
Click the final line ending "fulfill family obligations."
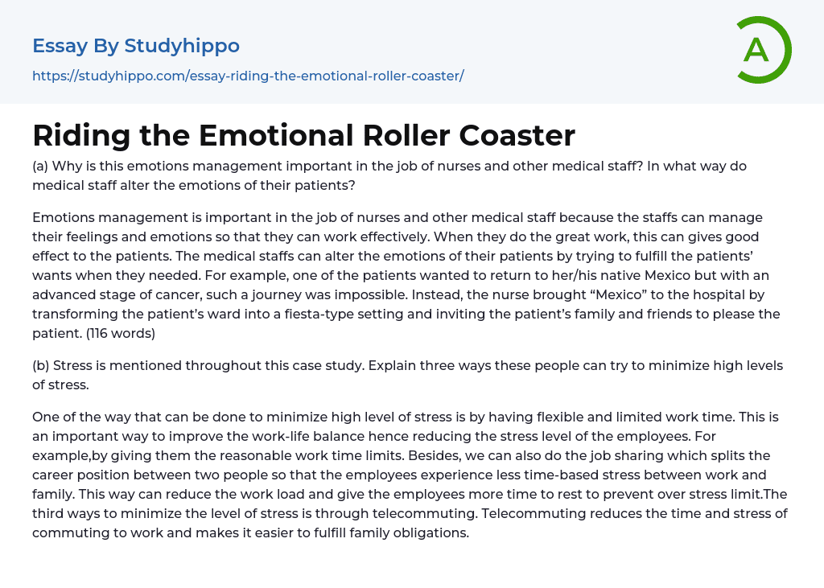[250, 532]
